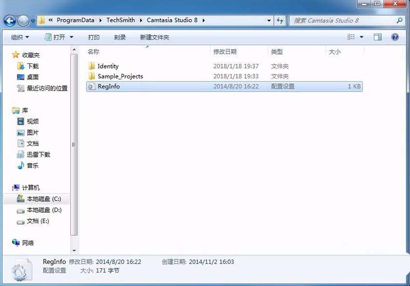
Task: Click the RegInfo date 2014/8/20 16:22 cell
Action: (x=236, y=86)
